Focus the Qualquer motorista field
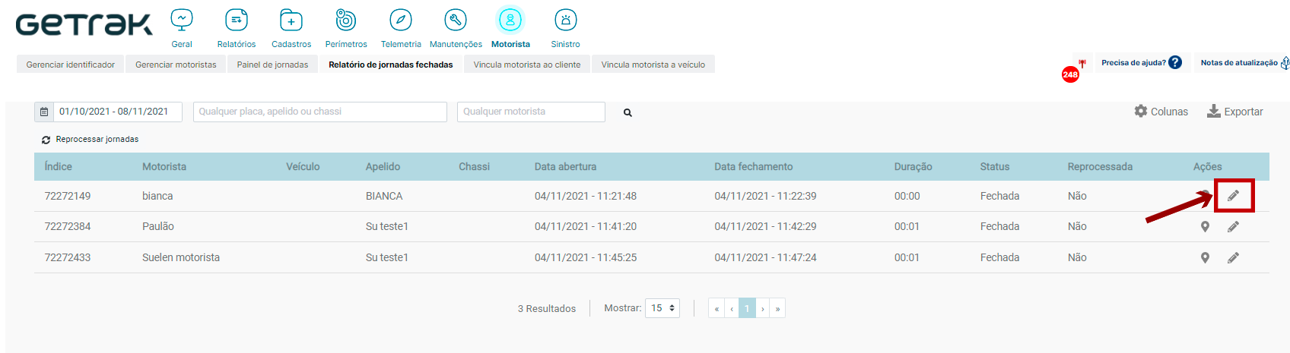The width and height of the screenshot is (1290, 353). (x=531, y=112)
